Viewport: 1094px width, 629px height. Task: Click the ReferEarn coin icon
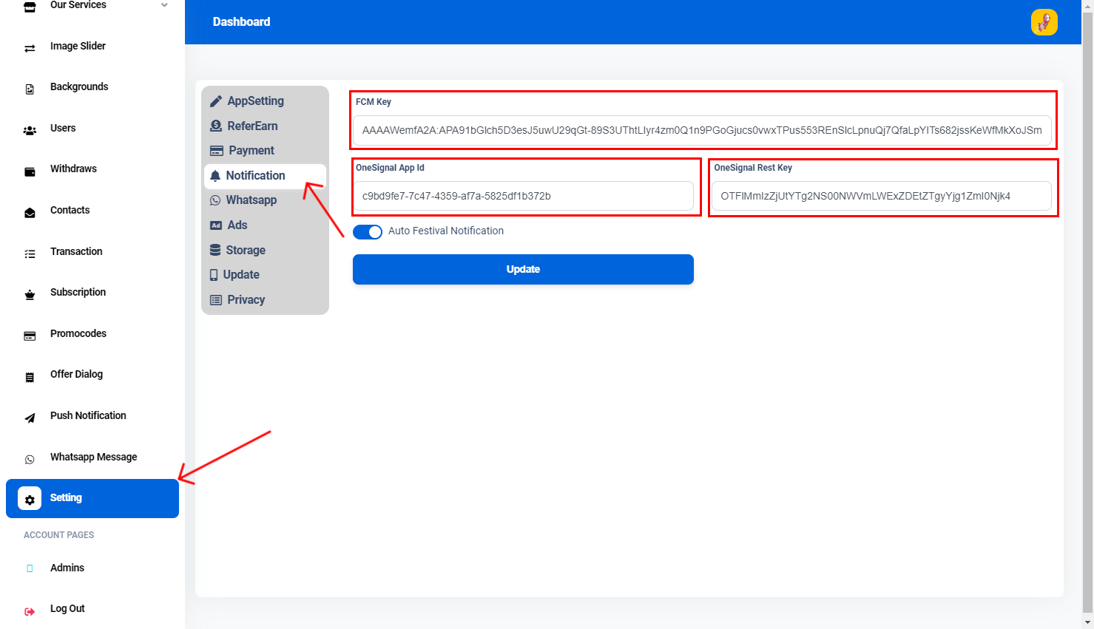216,126
